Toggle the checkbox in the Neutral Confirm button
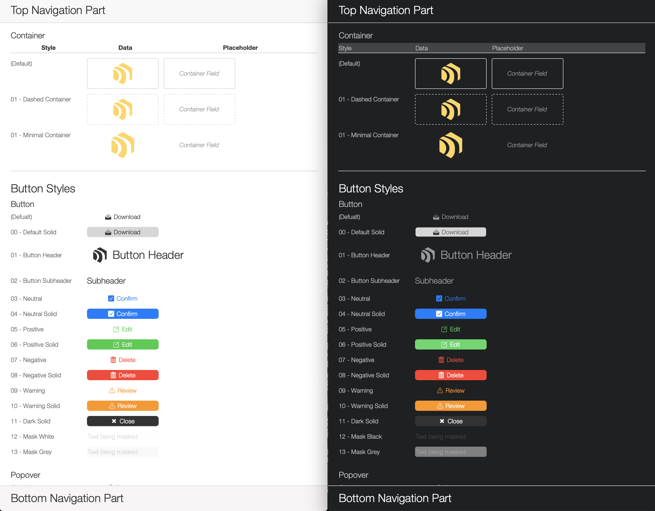 111,298
